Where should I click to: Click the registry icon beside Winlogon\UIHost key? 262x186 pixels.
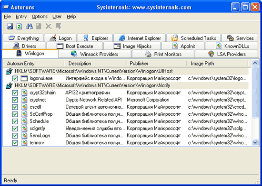(9, 71)
